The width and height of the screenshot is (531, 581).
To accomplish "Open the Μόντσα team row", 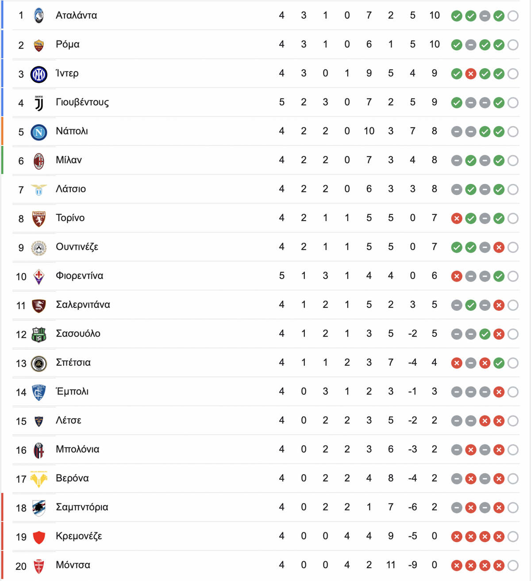I will pyautogui.click(x=265, y=565).
